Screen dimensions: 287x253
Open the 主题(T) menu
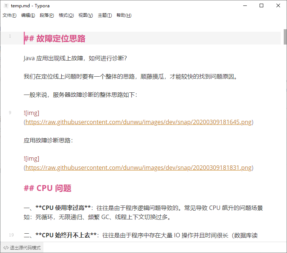point(105,15)
